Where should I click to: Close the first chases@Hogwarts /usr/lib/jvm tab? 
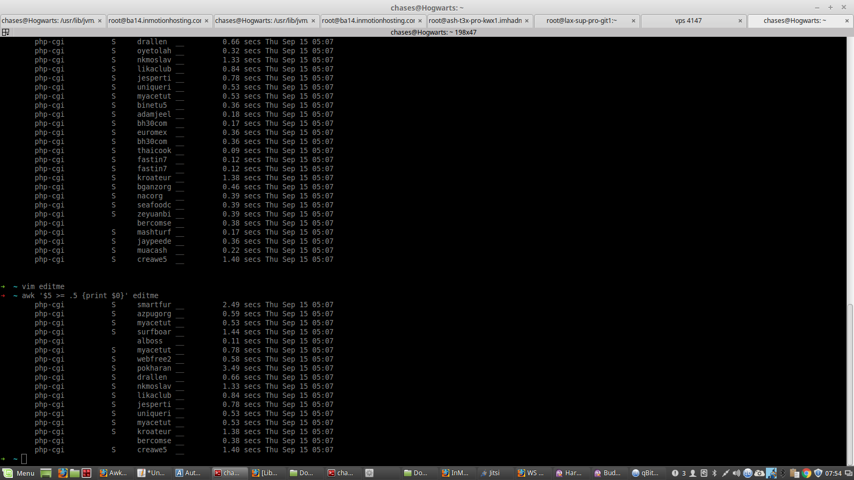coord(100,21)
